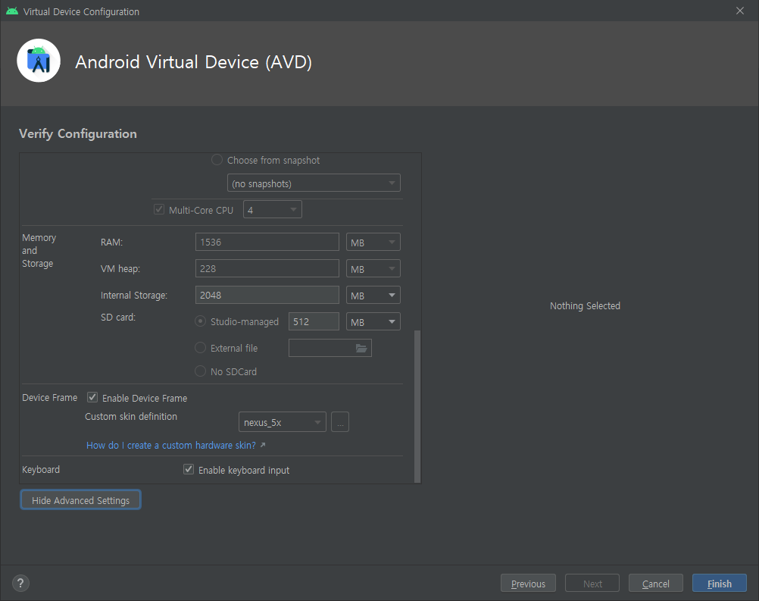Click the Android Studio logo icon
The image size is (759, 601).
39,61
